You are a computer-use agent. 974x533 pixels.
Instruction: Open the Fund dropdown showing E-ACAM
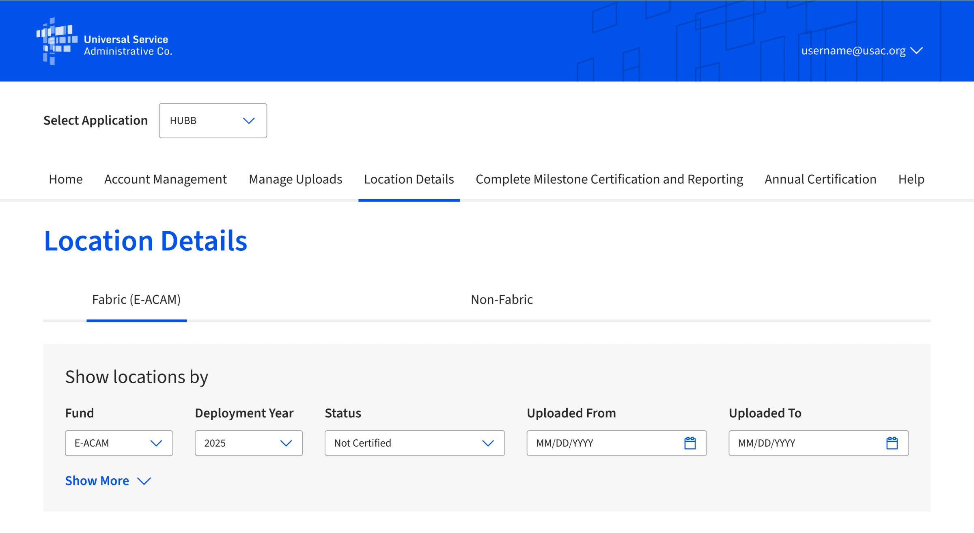click(119, 443)
